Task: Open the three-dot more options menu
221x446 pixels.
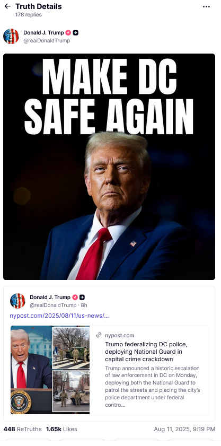Action: click(206, 7)
